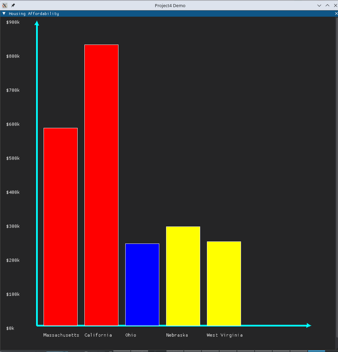Click the California axis label
The image size is (338, 352).
pos(98,335)
